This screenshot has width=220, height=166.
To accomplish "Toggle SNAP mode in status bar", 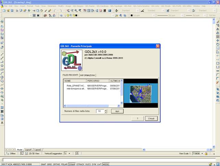I will 43,164.
